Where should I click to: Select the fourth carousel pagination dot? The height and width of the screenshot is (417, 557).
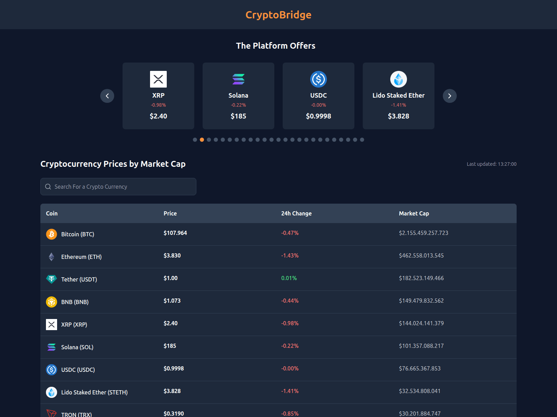click(216, 140)
